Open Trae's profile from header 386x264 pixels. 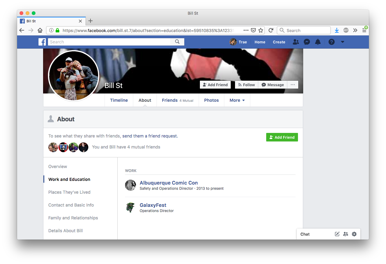(x=238, y=42)
